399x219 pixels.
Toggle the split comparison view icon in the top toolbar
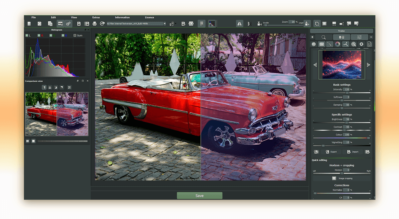pyautogui.click(x=201, y=24)
